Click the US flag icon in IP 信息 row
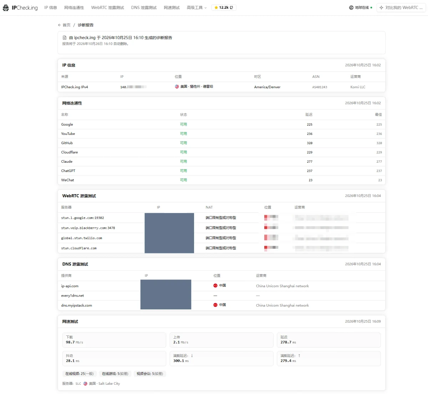This screenshot has width=428, height=394. (177, 87)
